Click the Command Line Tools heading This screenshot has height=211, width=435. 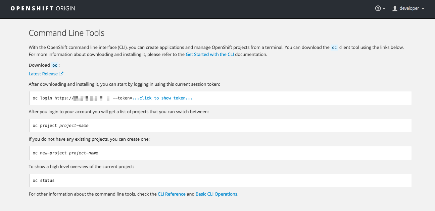(66, 33)
